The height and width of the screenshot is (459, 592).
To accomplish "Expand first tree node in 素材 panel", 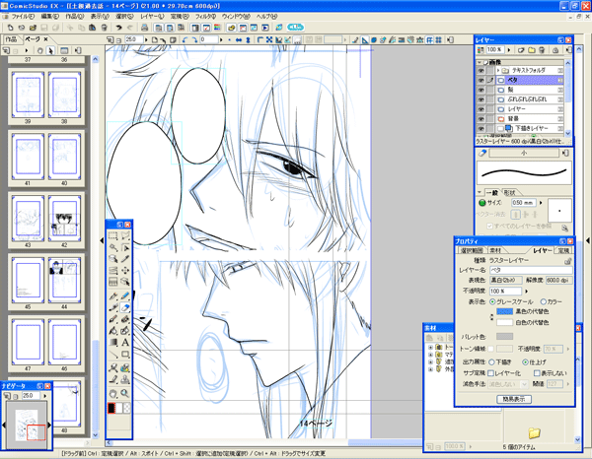I will [430, 347].
